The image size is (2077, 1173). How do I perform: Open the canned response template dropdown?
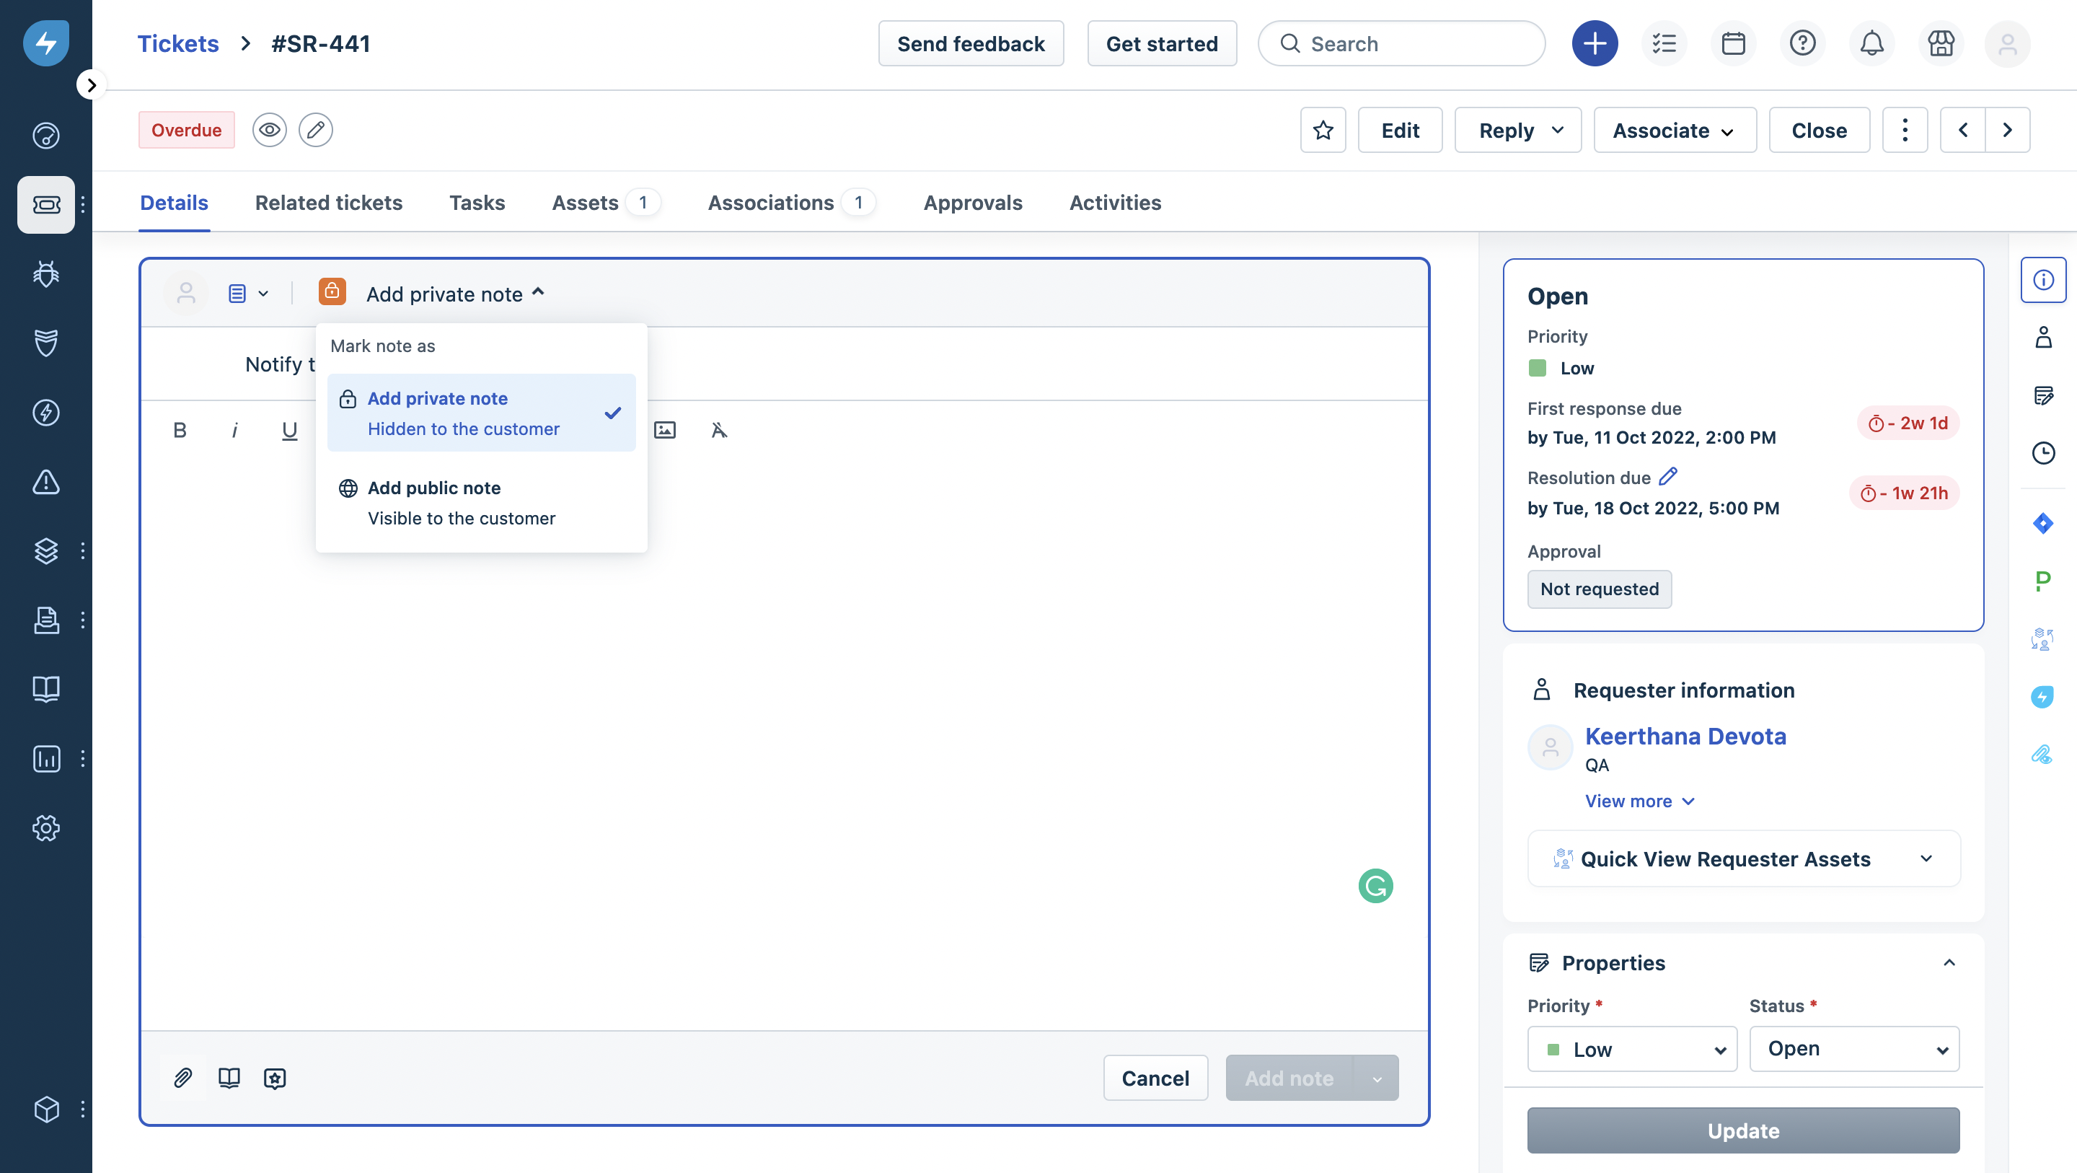point(247,294)
